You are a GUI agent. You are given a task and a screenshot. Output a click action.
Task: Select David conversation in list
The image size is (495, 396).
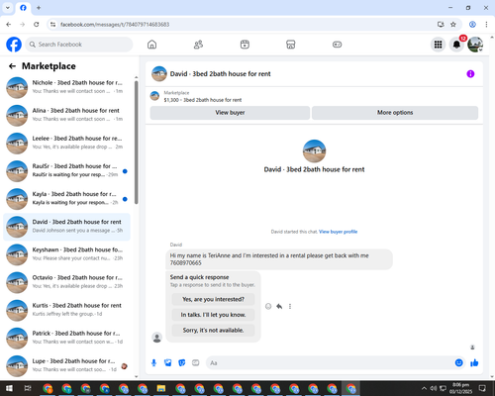[x=66, y=227]
